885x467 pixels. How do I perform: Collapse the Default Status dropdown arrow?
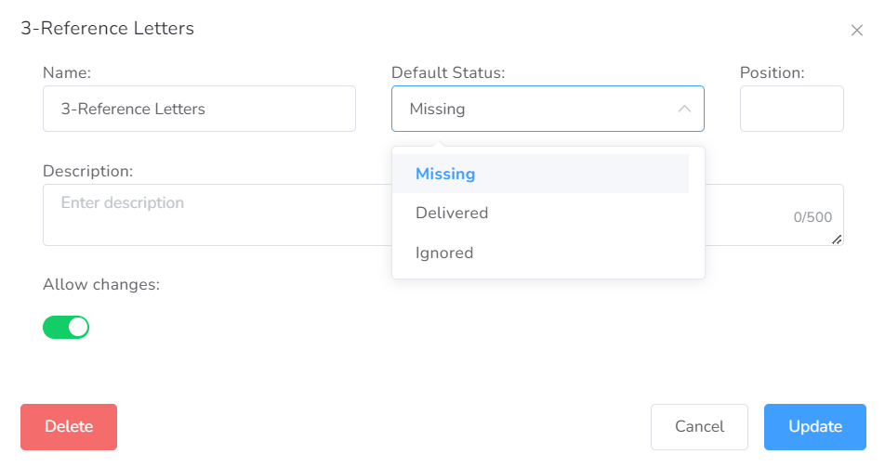pos(684,109)
